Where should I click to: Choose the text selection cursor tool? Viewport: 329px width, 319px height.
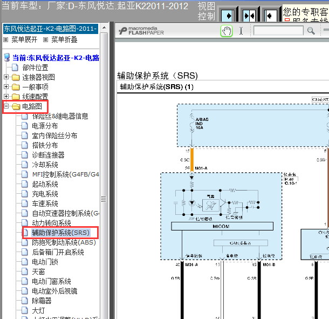point(241,31)
